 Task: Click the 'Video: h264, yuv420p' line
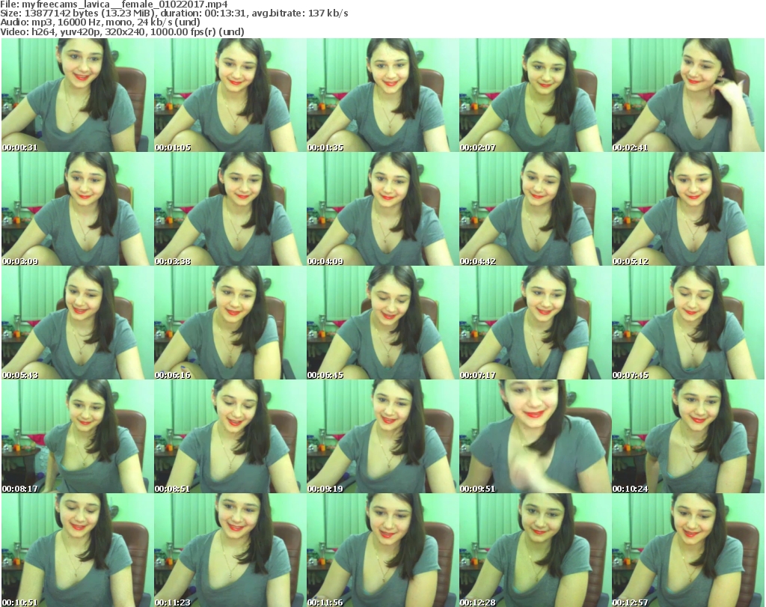pos(122,31)
